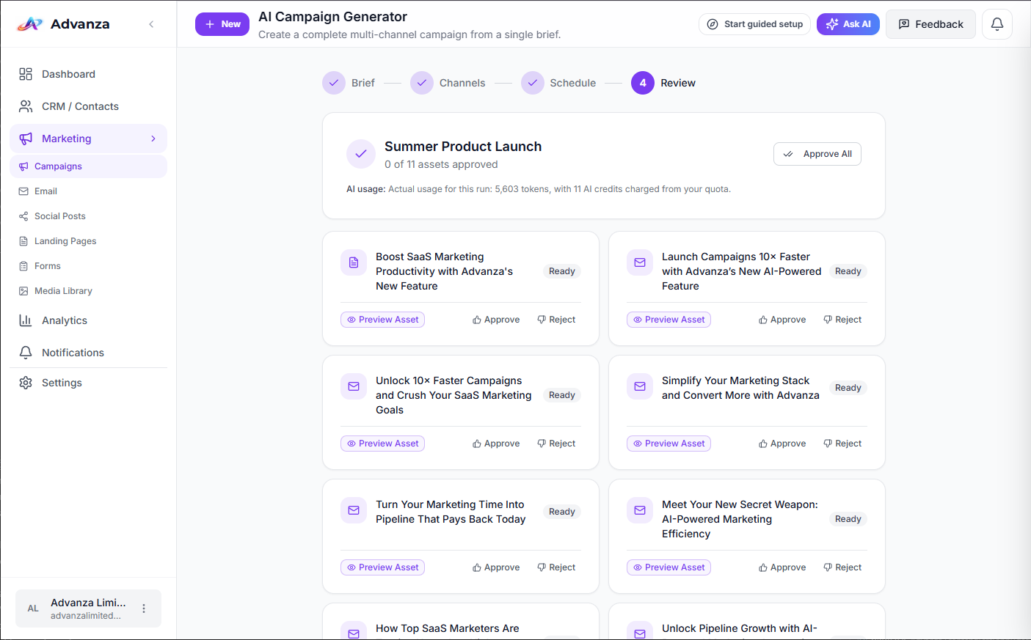This screenshot has width=1031, height=640.
Task: Reject the Unlock 10× Faster Campaigns asset
Action: (x=556, y=444)
